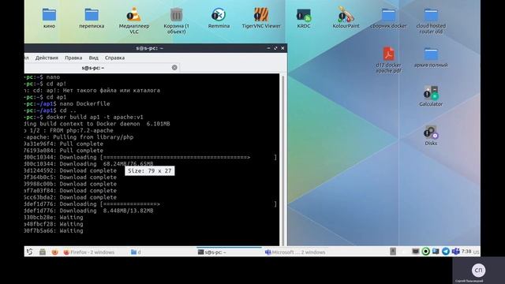Viewport: 505px width, 284px height.
Task: Click Firefox quick-launch icon in taskbar
Action: pos(54,252)
